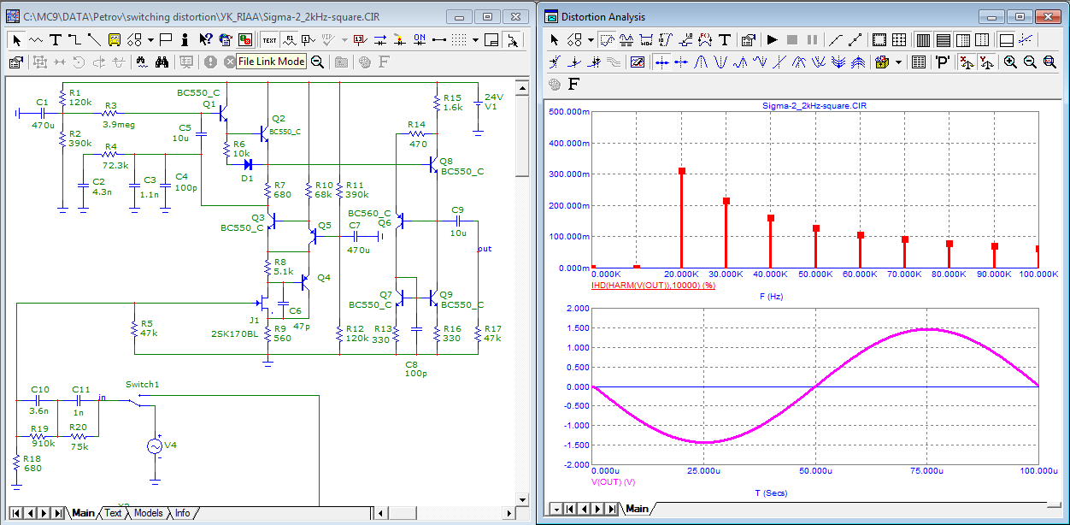Click the V(OUT) (V) waveform label
Viewport: 1070px width, 525px height.
613,482
